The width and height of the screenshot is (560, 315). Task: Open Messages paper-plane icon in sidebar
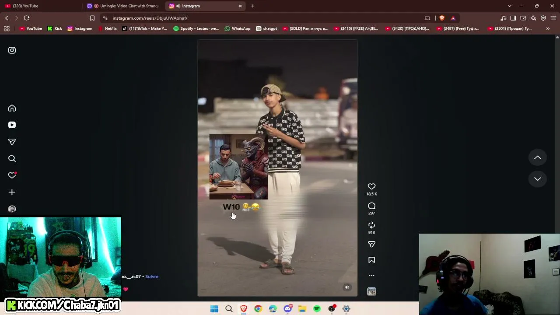(12, 142)
